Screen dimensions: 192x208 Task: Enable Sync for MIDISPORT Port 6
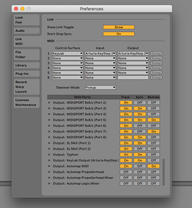click(140, 126)
